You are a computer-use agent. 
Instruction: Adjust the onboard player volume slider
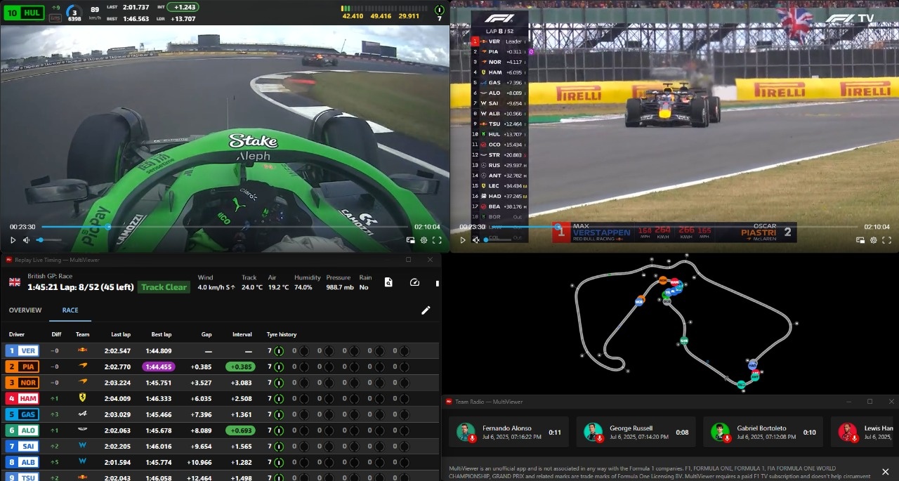pyautogui.click(x=49, y=240)
